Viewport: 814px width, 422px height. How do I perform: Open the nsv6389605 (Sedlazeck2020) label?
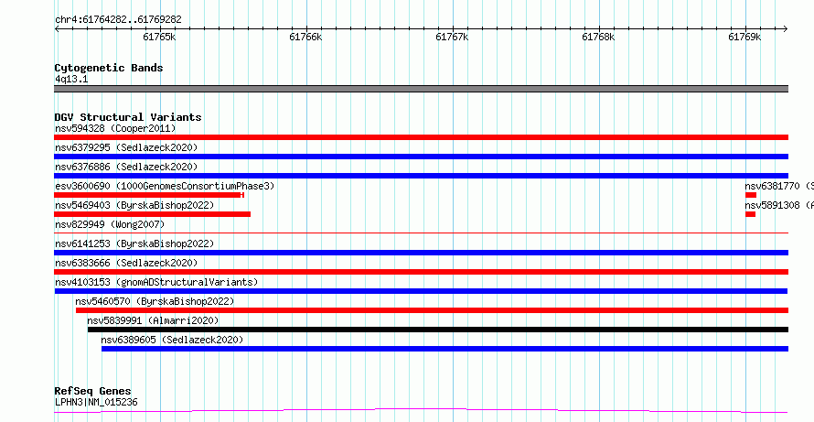click(x=172, y=340)
